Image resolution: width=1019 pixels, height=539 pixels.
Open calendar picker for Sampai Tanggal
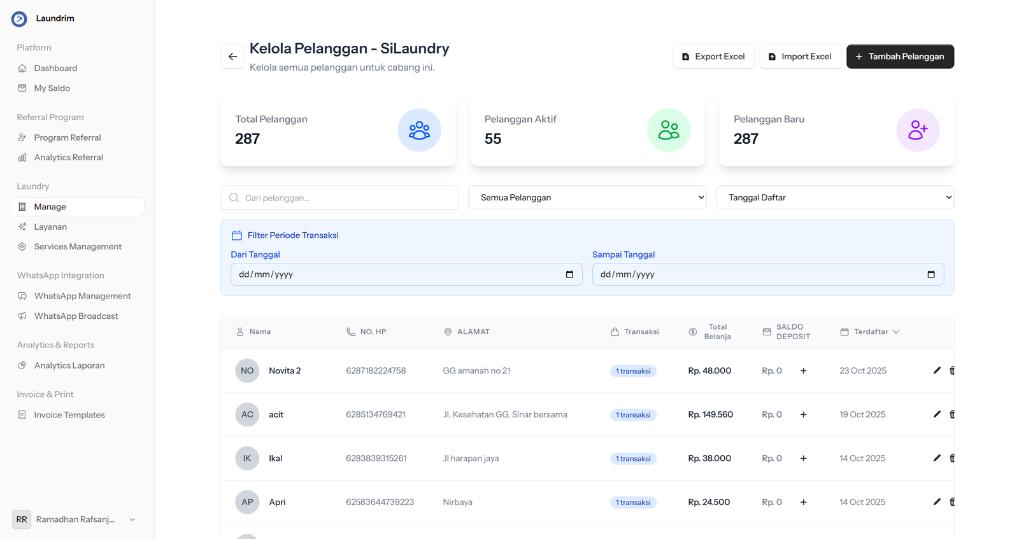click(930, 274)
